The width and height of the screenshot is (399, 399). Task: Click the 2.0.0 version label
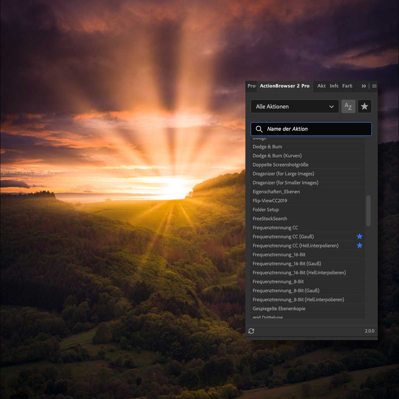pos(369,331)
